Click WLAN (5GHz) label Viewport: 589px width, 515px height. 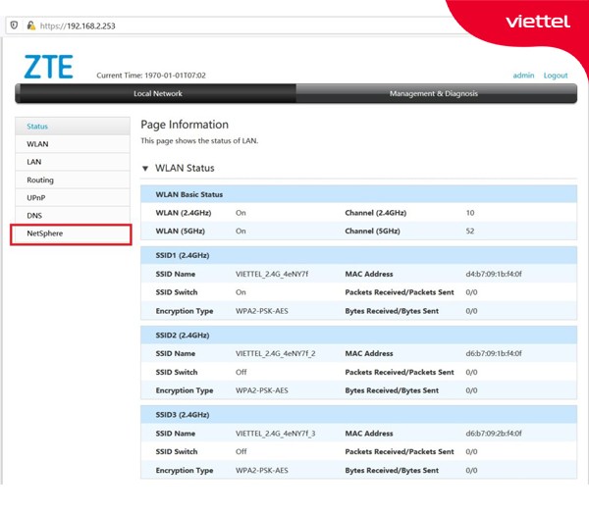click(181, 231)
